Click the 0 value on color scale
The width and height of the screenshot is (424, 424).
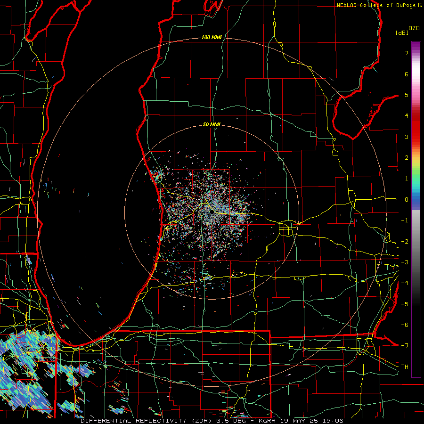(x=407, y=200)
